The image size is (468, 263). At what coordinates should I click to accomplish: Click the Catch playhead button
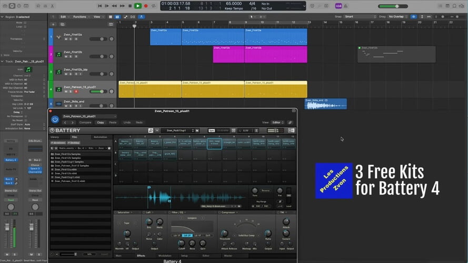coord(142,17)
